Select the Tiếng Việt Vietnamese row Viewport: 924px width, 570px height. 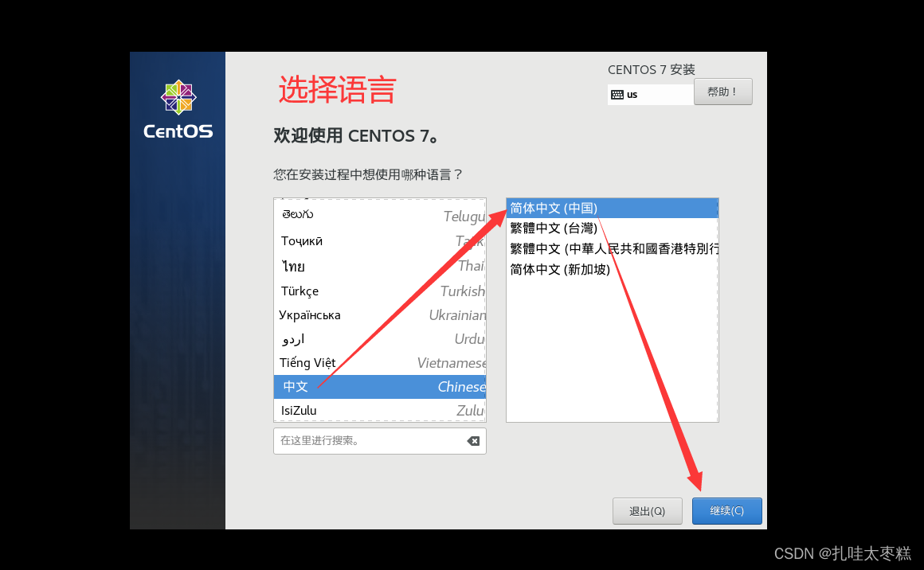tap(380, 363)
